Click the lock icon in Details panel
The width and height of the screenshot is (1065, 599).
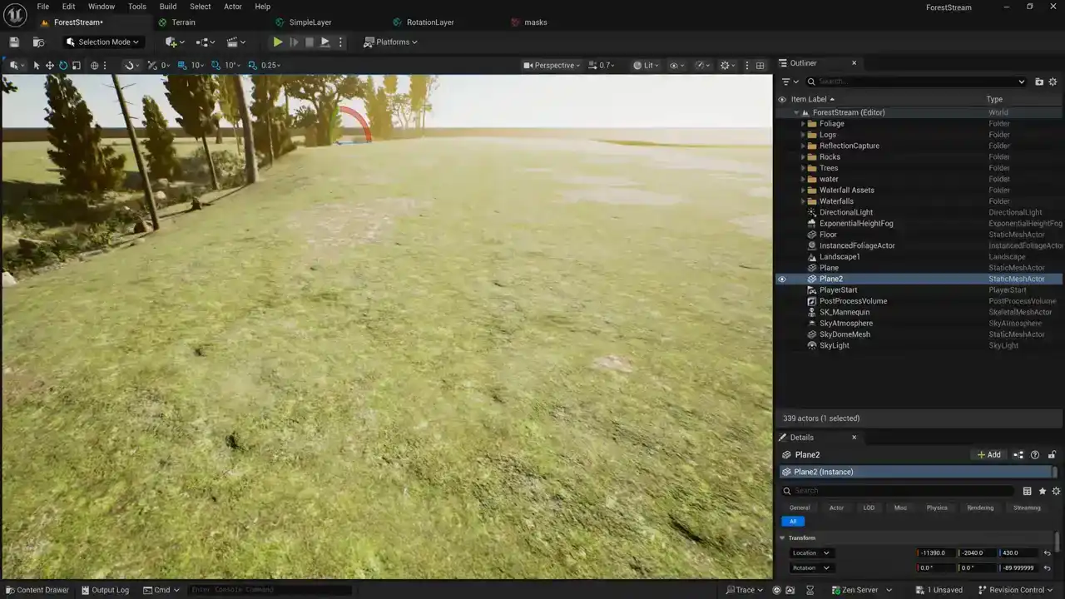[1052, 455]
